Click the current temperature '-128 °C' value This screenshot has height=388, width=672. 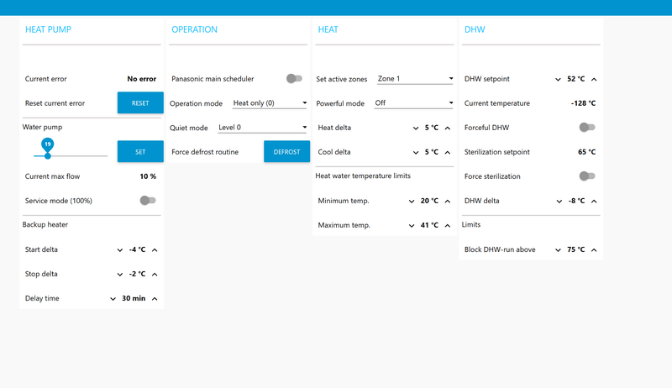(x=583, y=103)
